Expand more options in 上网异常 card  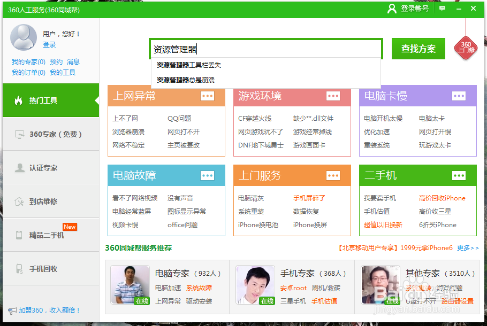point(207,96)
